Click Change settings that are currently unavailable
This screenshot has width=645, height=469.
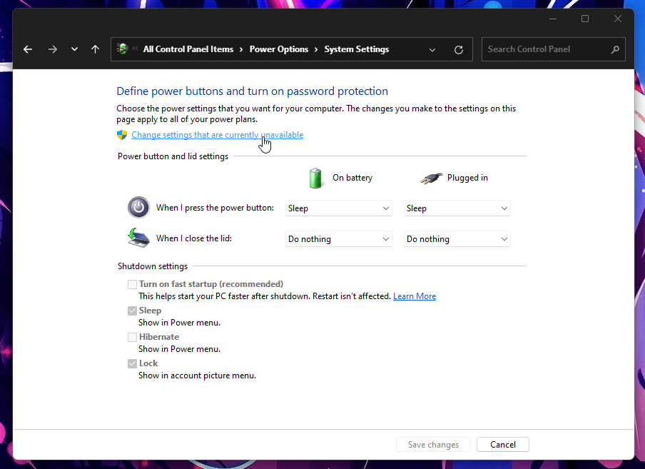click(x=217, y=135)
